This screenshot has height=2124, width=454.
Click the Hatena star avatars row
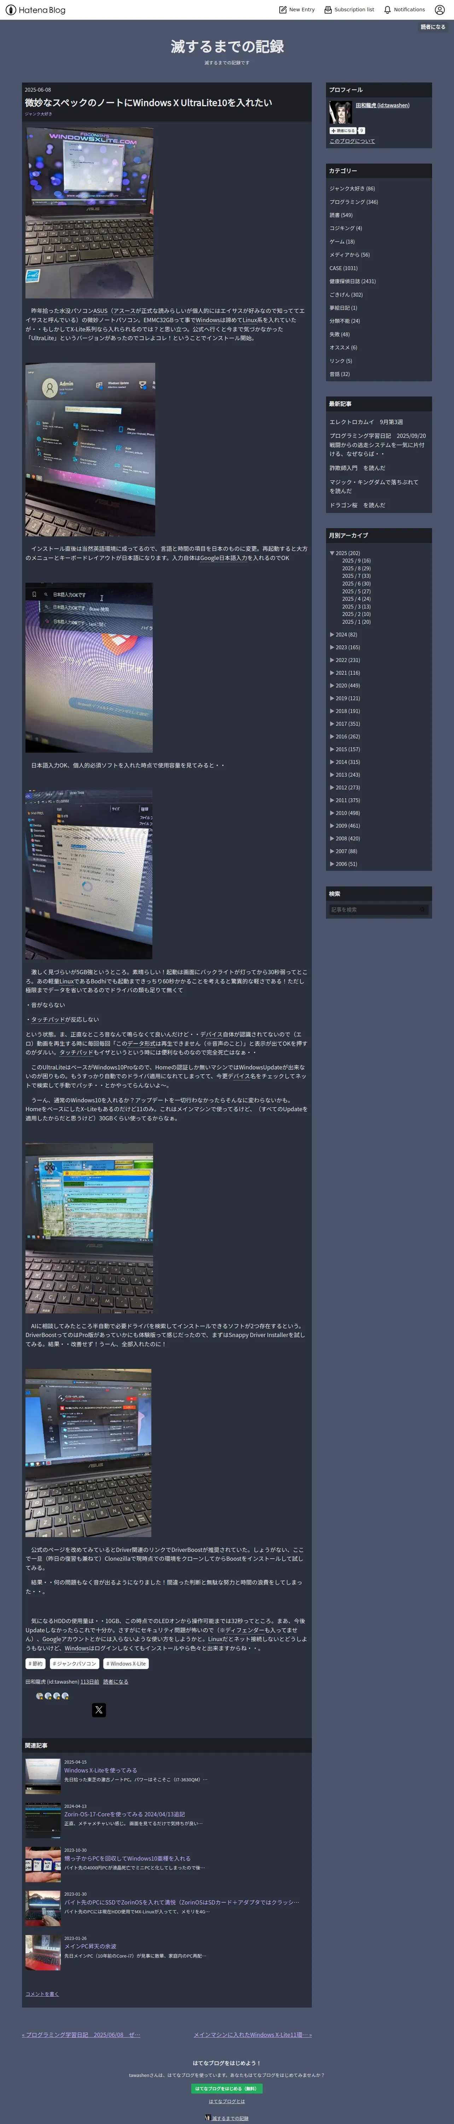coord(53,1696)
